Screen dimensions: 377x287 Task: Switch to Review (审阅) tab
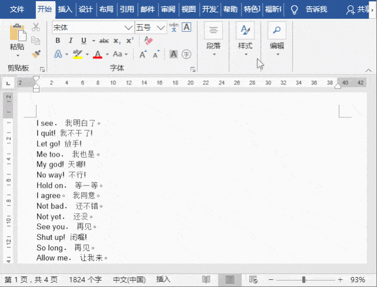168,9
